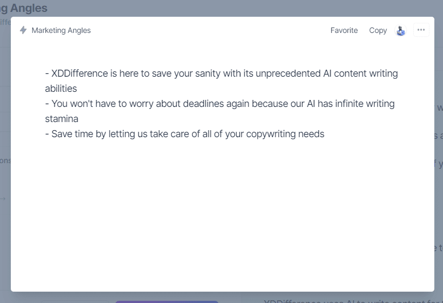Favorite this Marketing Angles output
Viewport: 443px width, 303px height.
pyautogui.click(x=344, y=30)
